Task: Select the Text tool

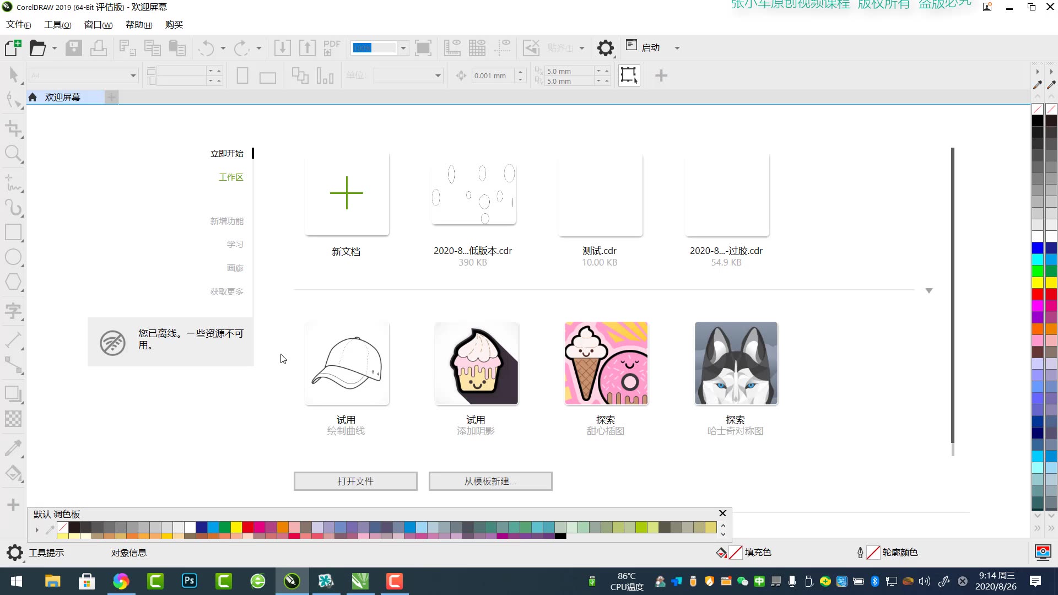Action: pos(13,310)
